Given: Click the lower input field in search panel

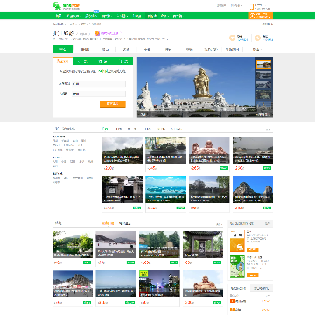Looking at the screenshot, I should [99, 94].
